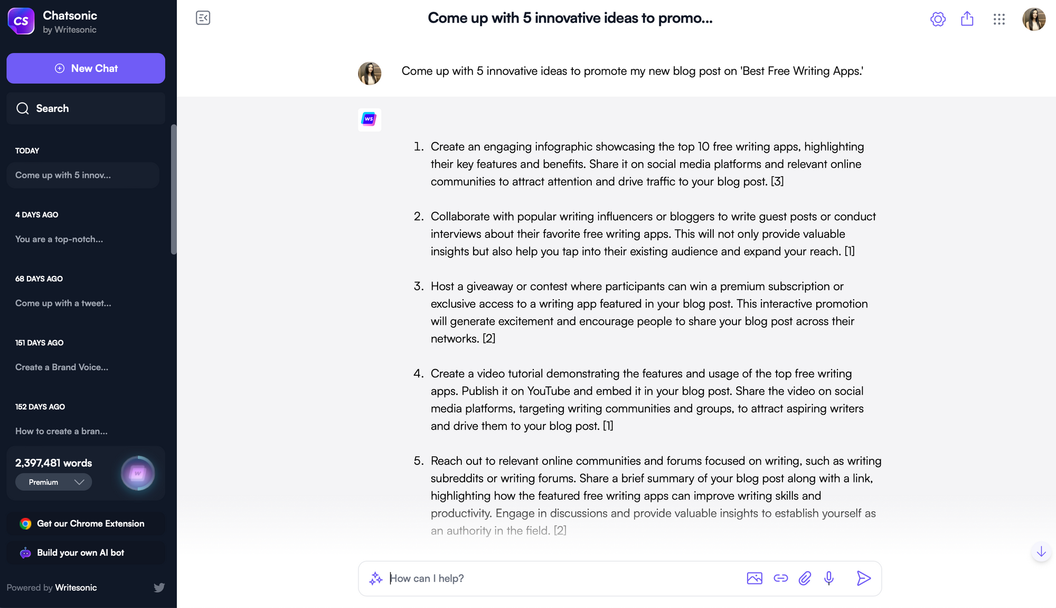The image size is (1056, 608).
Task: Open the apps grid menu
Action: 999,20
